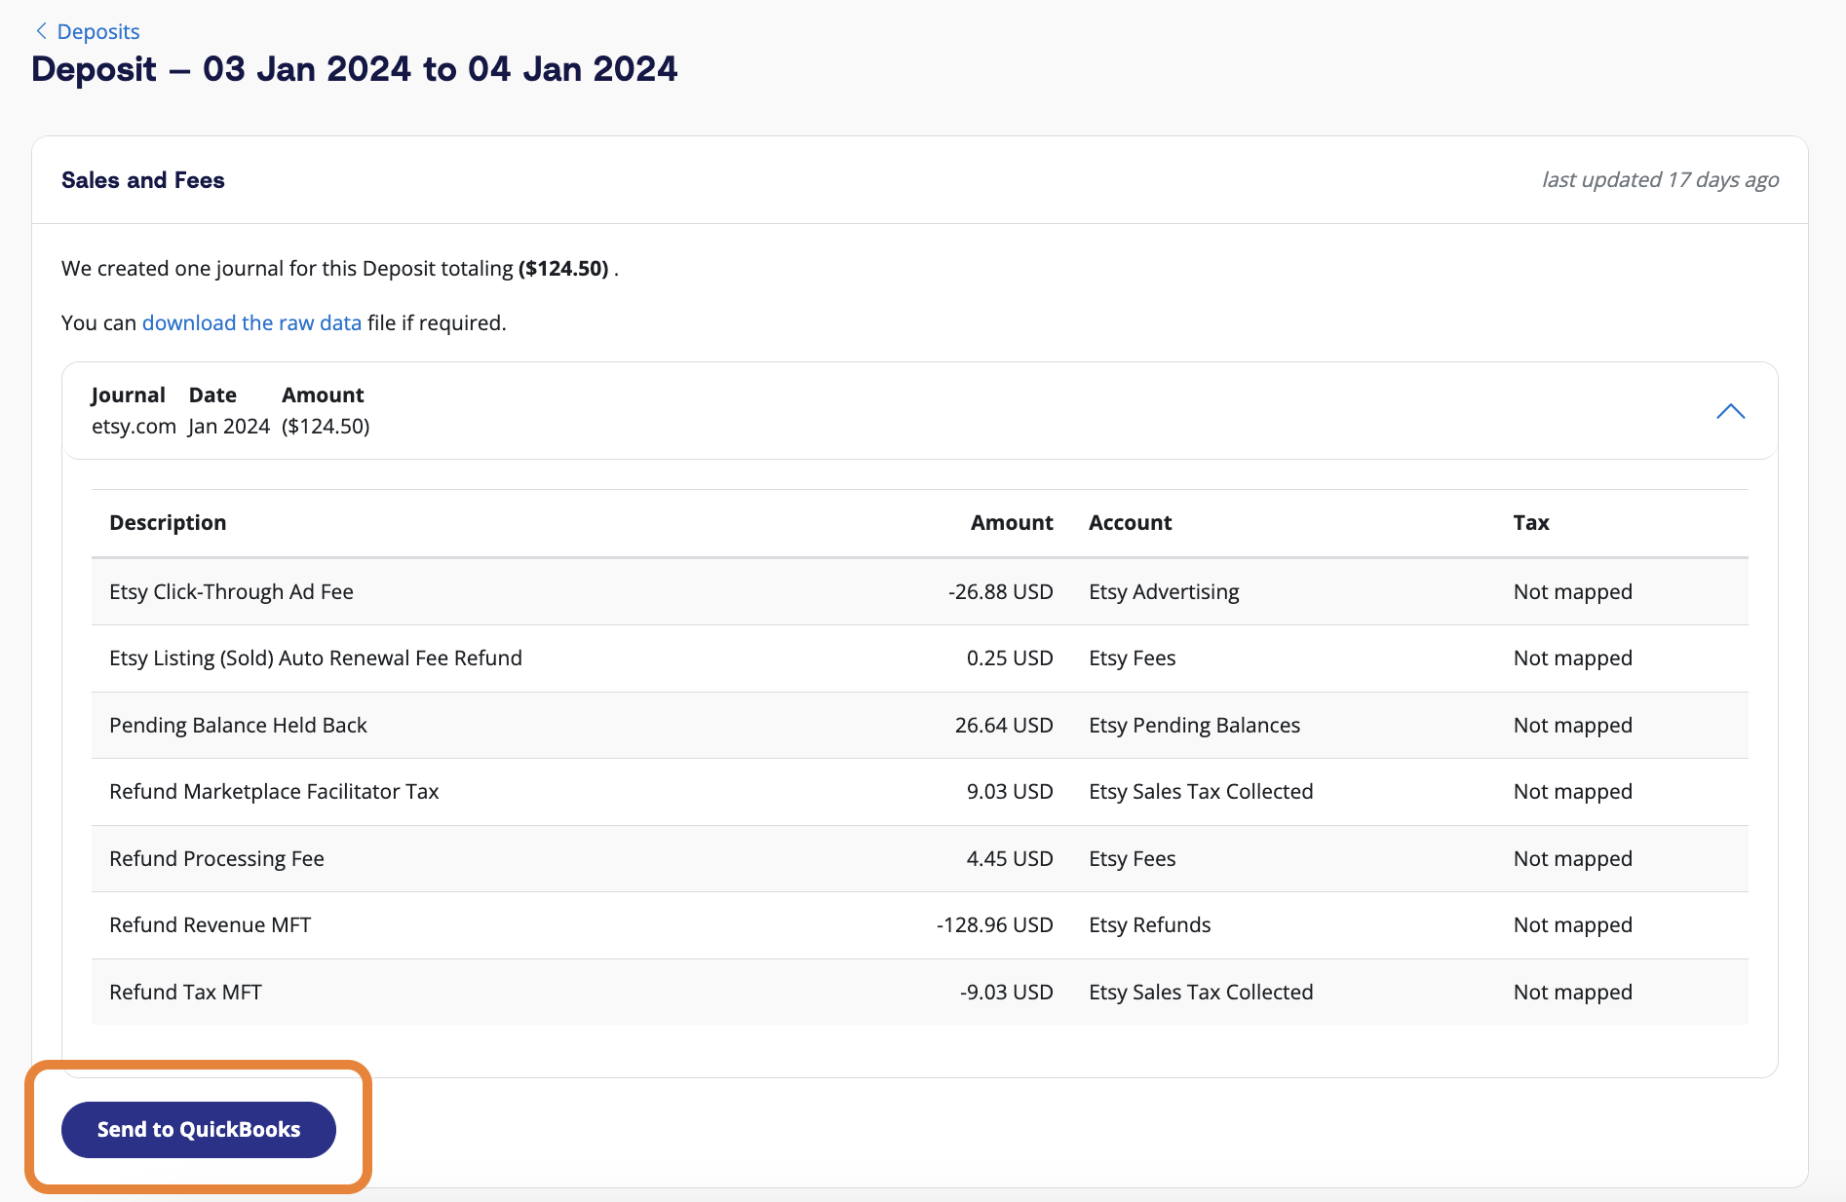Click the Account column header
The height and width of the screenshot is (1202, 1846).
point(1130,522)
